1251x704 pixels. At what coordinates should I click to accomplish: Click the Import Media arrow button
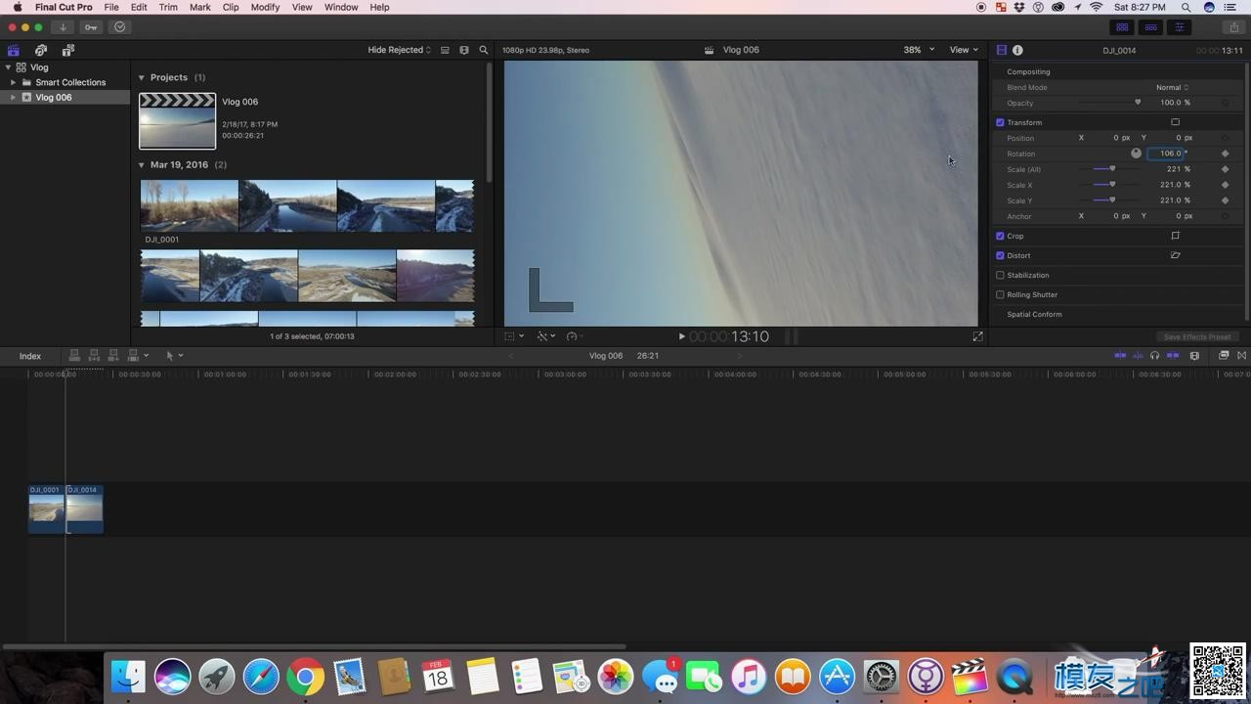(x=63, y=27)
